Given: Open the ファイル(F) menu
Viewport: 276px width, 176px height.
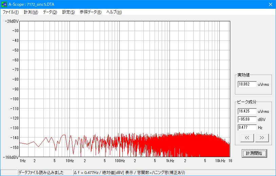Looking at the screenshot, I should [x=11, y=12].
